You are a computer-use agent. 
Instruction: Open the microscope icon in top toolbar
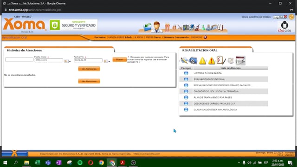click(197, 27)
